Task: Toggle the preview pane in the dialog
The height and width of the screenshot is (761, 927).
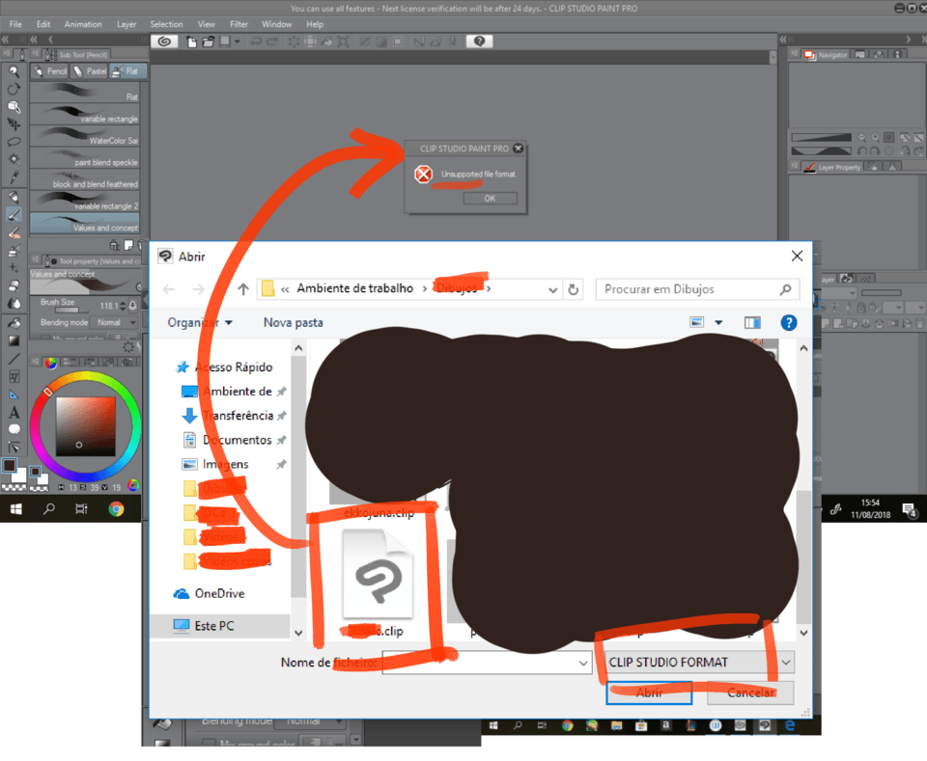Action: tap(752, 323)
